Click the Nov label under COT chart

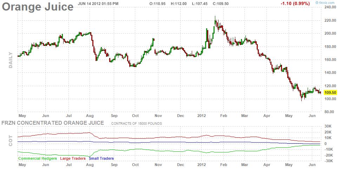[x=158, y=165]
